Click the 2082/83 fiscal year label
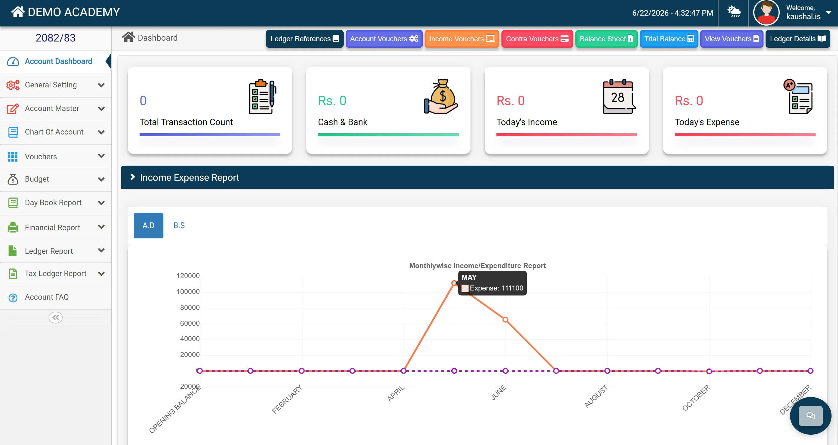The height and width of the screenshot is (445, 838). pyautogui.click(x=56, y=38)
